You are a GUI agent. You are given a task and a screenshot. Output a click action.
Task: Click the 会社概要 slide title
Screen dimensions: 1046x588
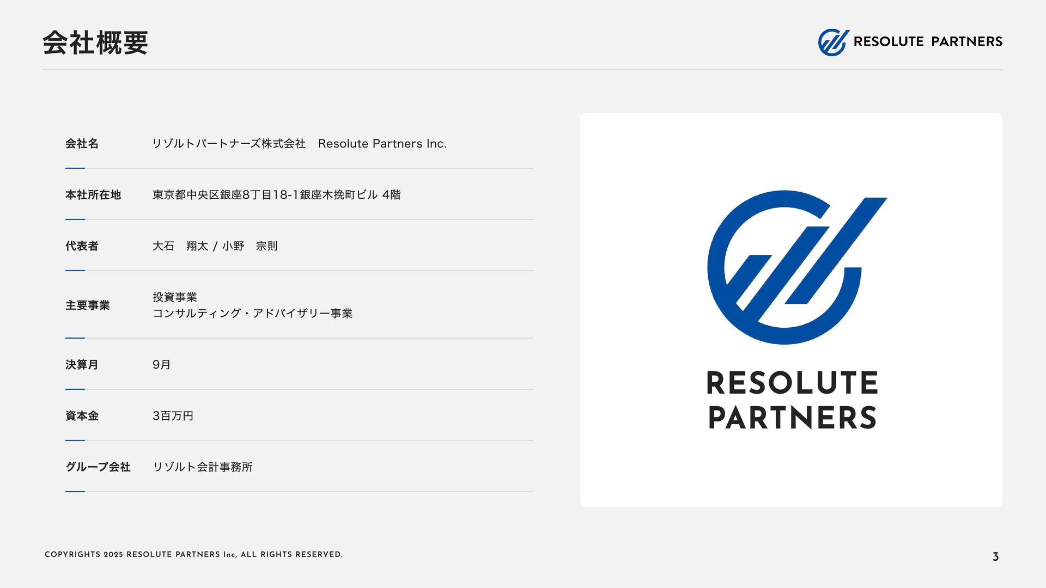[95, 42]
